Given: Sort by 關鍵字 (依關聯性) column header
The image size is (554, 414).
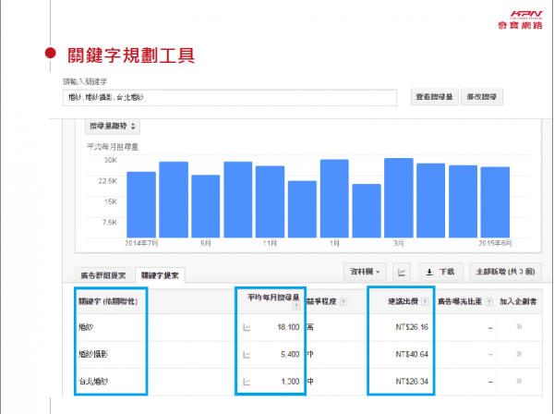Looking at the screenshot, I should pos(108,301).
